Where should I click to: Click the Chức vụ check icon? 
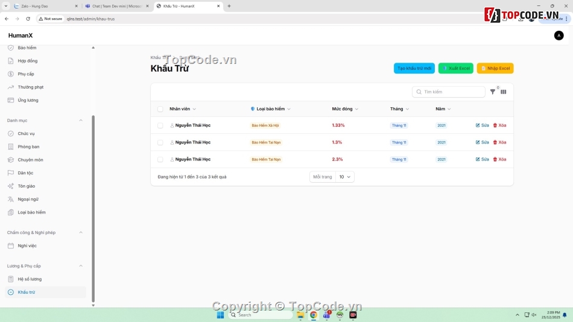click(11, 134)
